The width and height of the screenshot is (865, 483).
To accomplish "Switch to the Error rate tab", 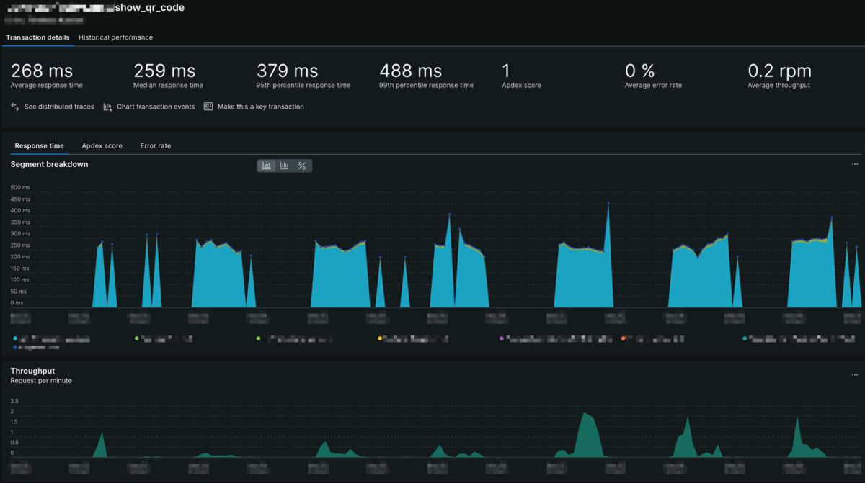I will tap(156, 145).
